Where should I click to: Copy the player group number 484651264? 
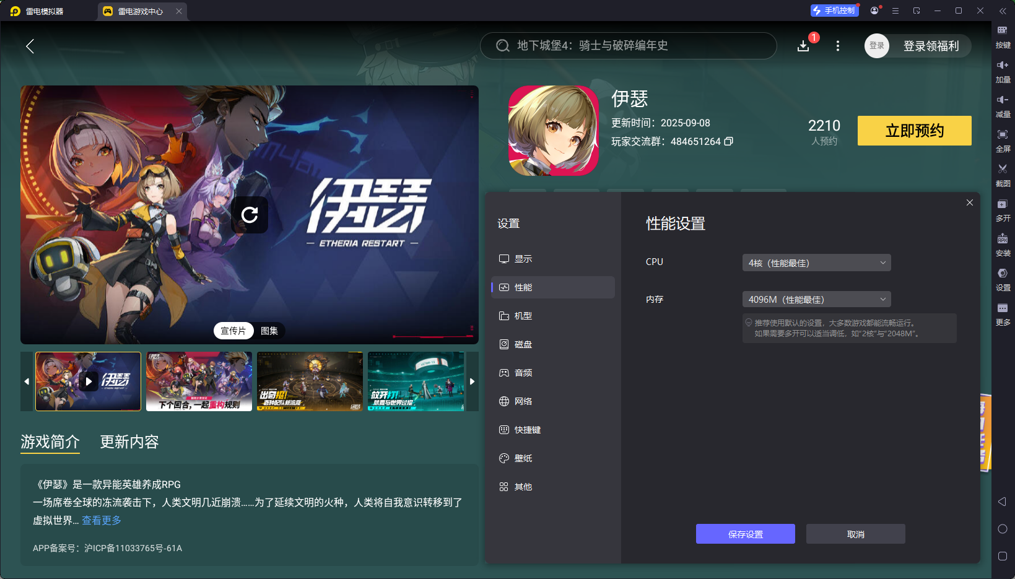tap(729, 141)
